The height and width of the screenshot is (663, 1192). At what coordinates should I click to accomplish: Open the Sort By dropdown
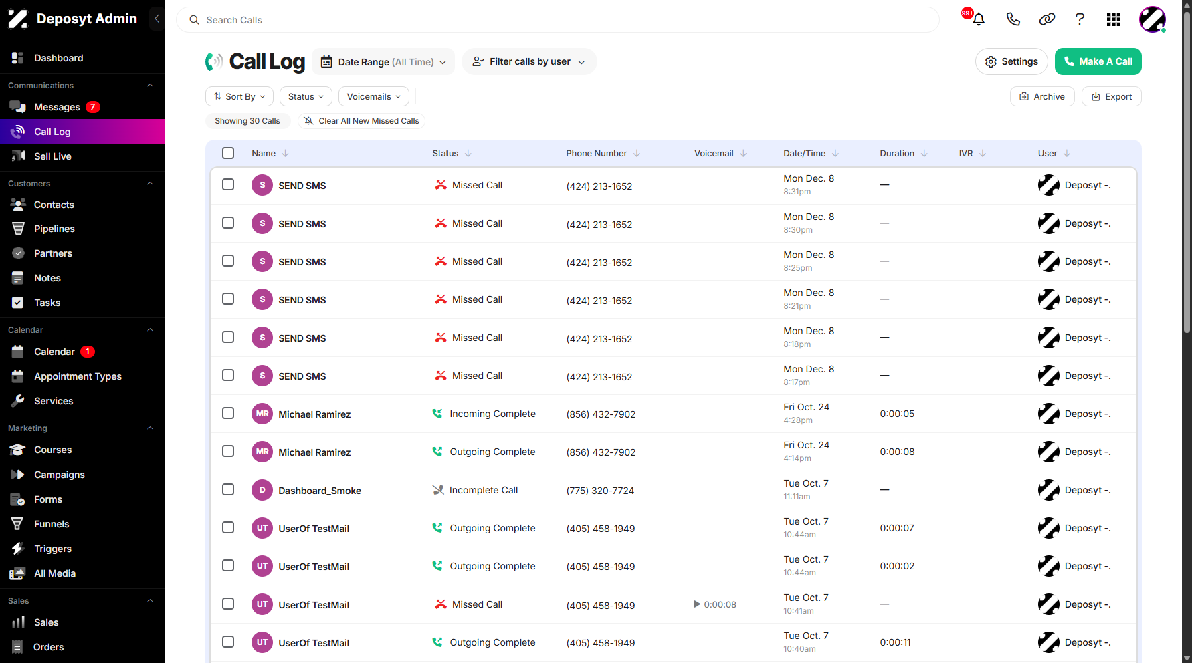coord(239,96)
